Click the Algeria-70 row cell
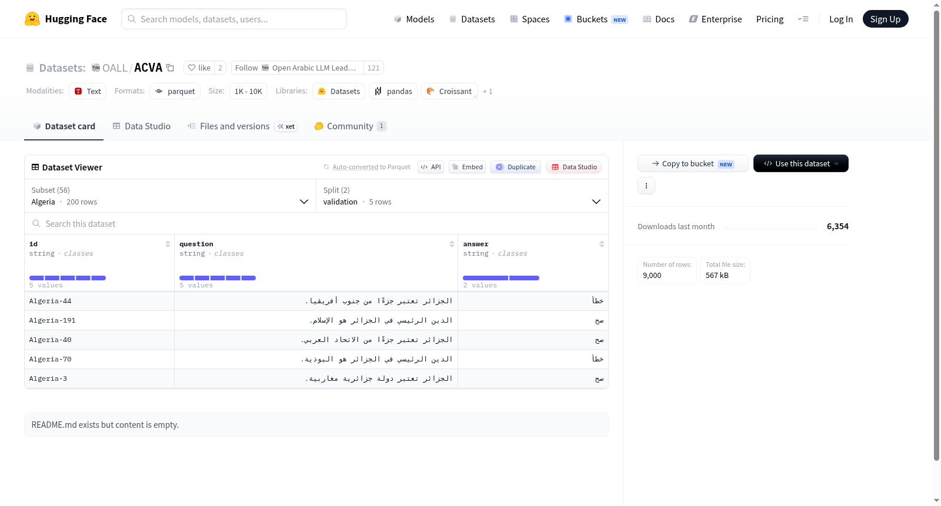 [99, 359]
